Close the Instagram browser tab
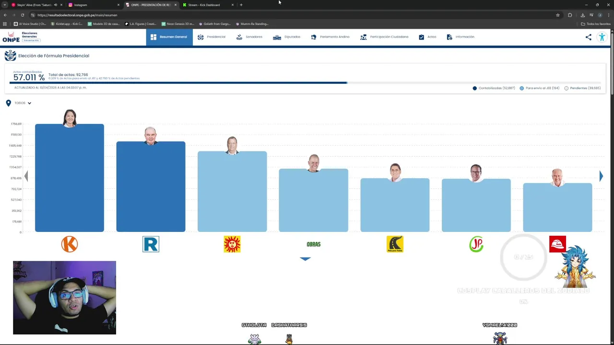Image resolution: width=614 pixels, height=345 pixels. pyautogui.click(x=118, y=5)
